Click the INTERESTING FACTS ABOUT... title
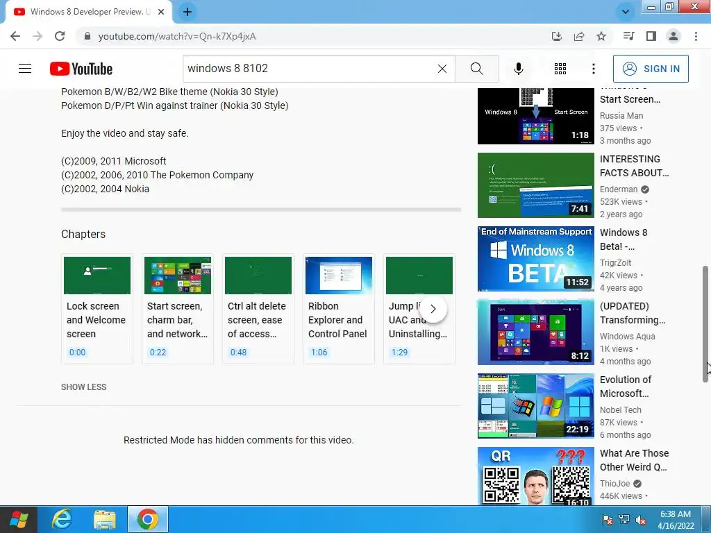The height and width of the screenshot is (533, 711). click(635, 166)
